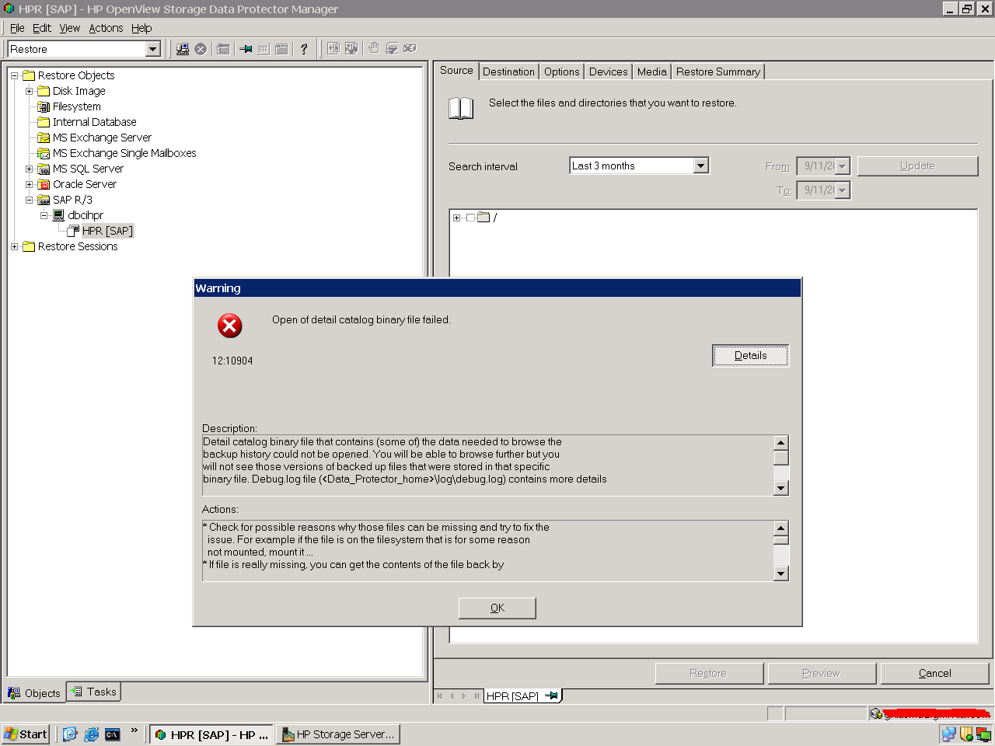Image resolution: width=995 pixels, height=746 pixels.
Task: Click OK to dismiss the warning
Action: 497,608
